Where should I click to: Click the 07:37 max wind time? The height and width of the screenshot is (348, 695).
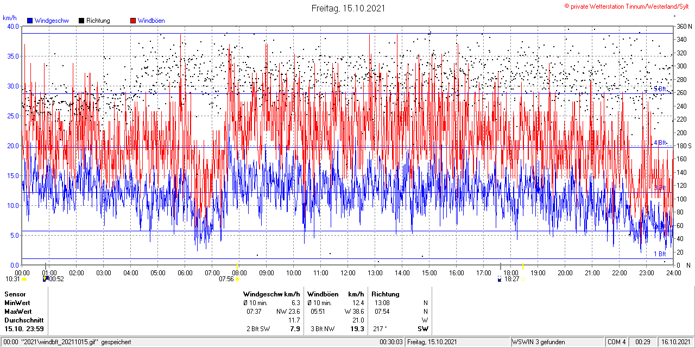click(x=254, y=311)
